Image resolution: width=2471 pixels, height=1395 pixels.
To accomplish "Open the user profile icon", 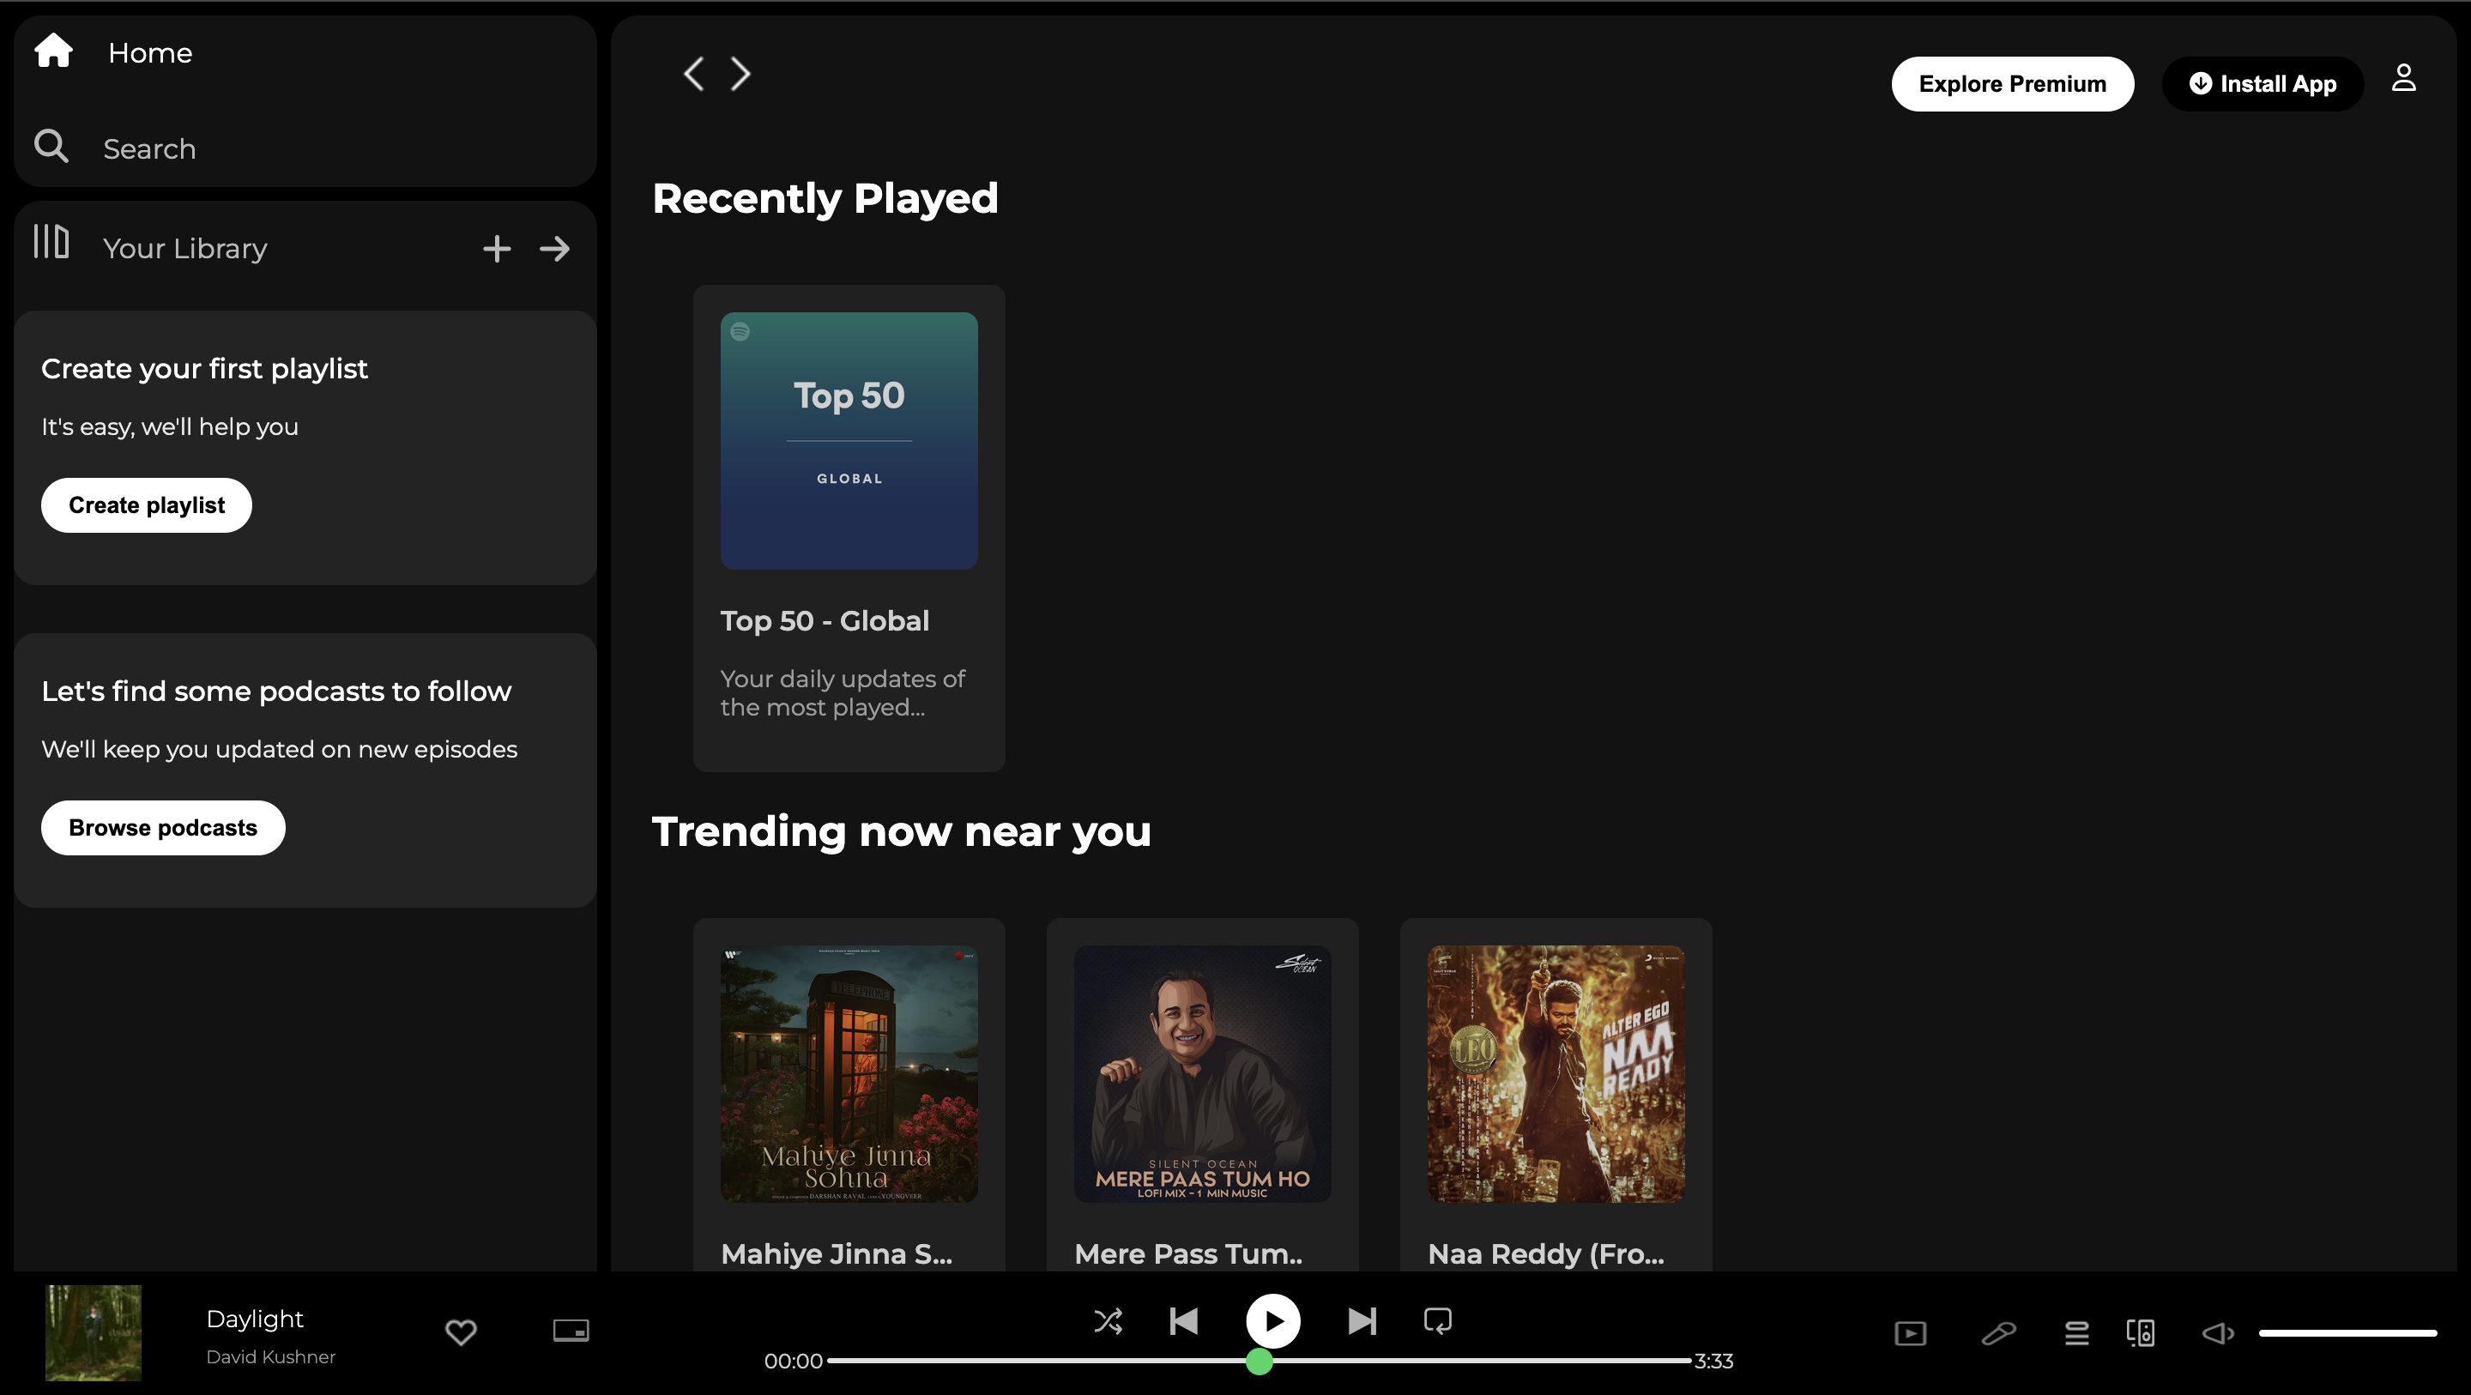I will (2403, 79).
